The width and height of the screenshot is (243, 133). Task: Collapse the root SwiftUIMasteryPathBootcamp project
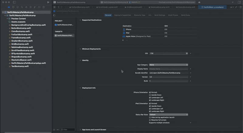tap(3, 12)
